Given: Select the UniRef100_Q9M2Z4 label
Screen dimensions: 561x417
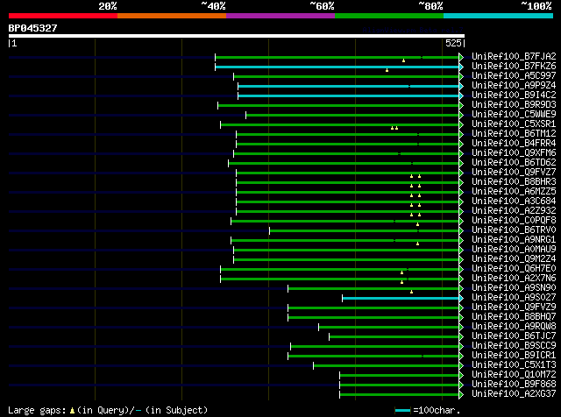Looking at the screenshot, I should [x=514, y=259].
